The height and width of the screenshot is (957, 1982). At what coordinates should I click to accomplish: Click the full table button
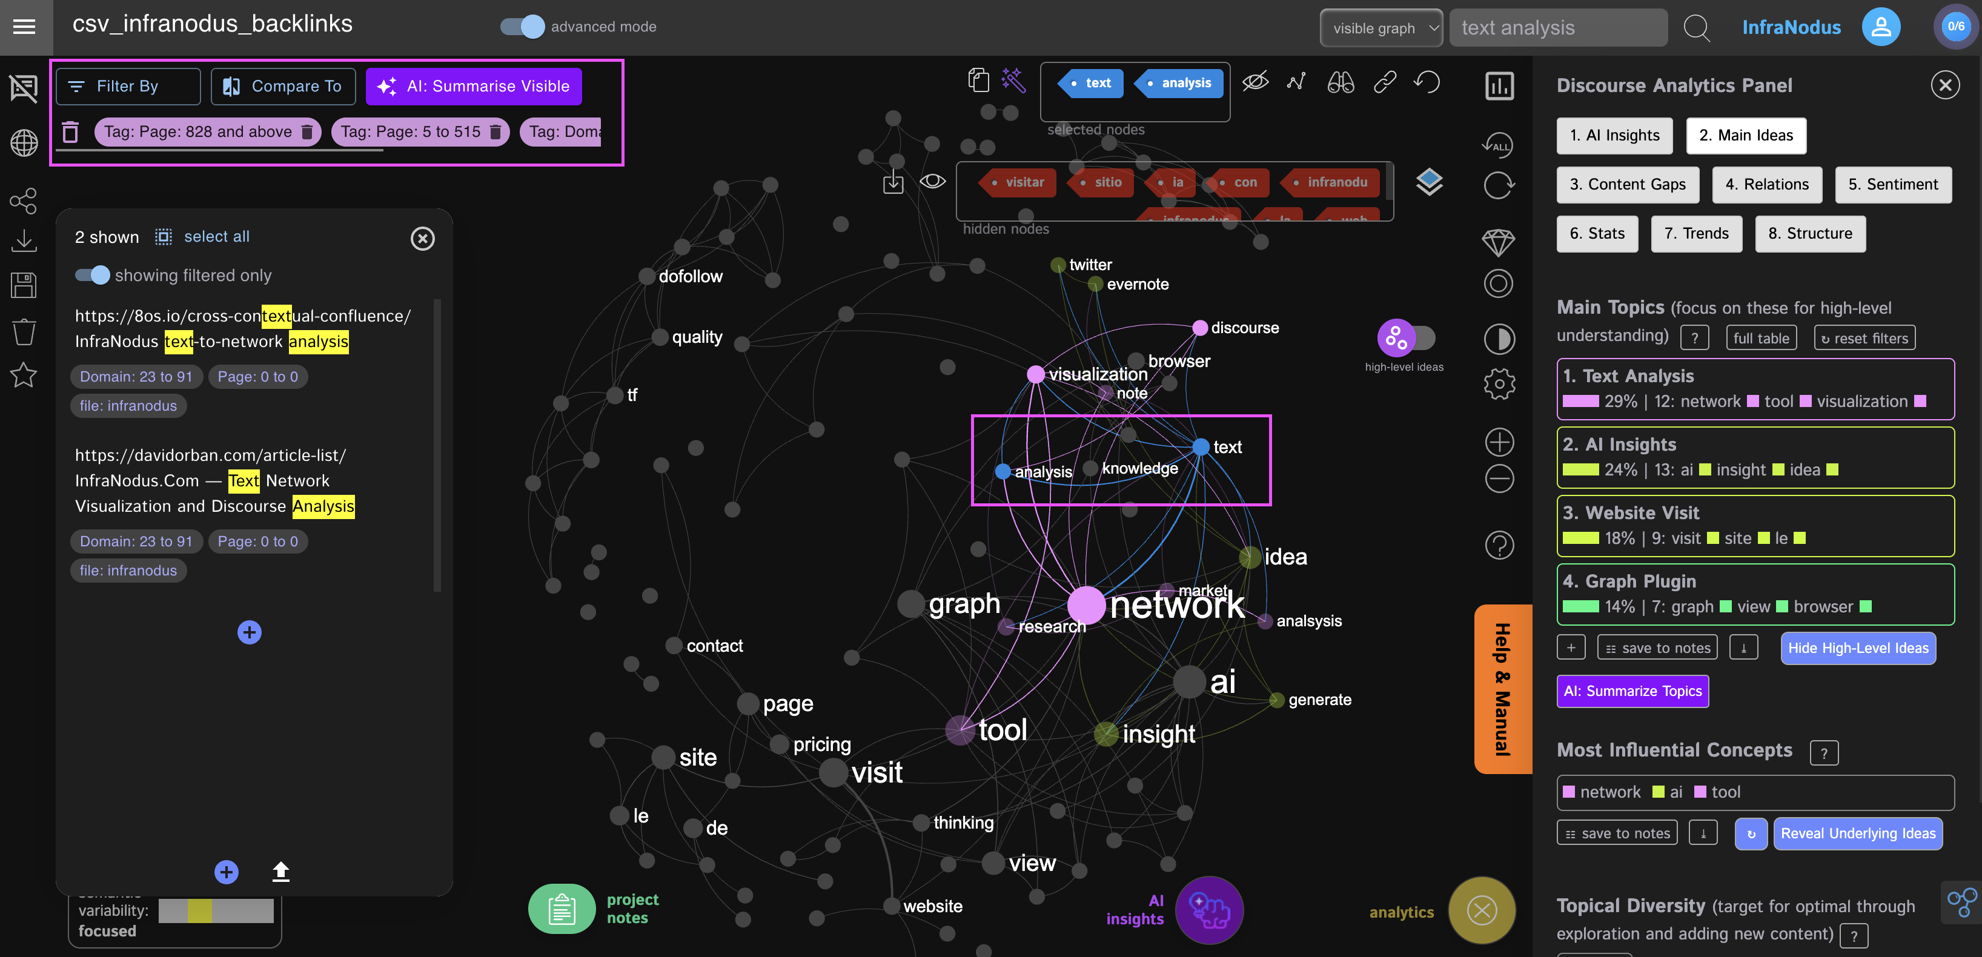(x=1761, y=338)
